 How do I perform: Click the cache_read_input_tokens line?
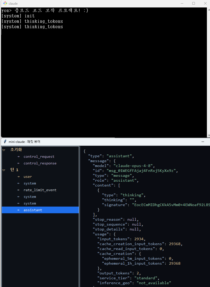(131, 249)
